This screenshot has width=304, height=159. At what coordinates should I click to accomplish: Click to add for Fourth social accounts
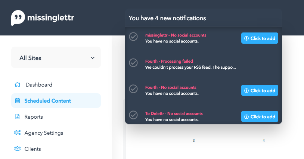click(260, 90)
